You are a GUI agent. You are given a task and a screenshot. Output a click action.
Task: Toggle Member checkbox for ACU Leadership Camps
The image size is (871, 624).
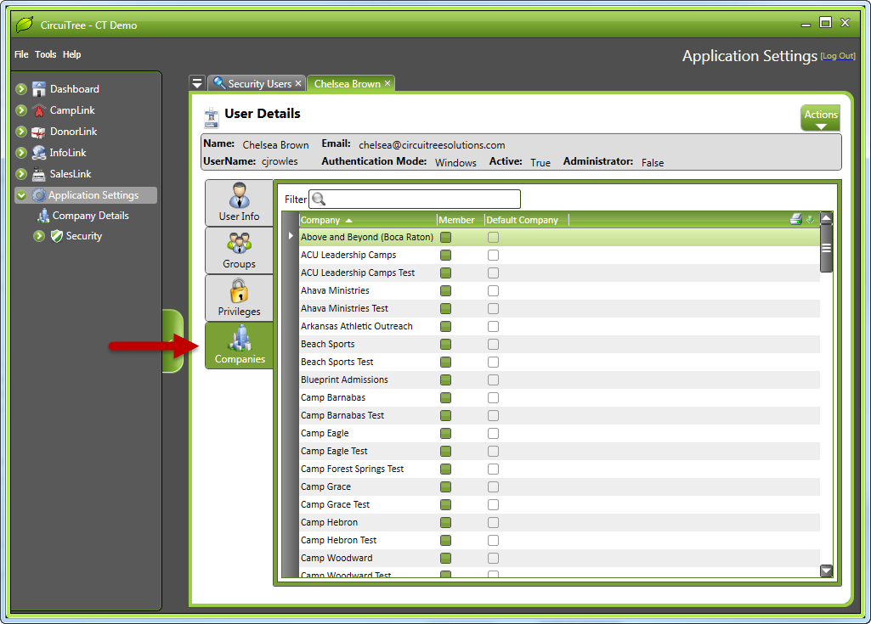(x=446, y=255)
